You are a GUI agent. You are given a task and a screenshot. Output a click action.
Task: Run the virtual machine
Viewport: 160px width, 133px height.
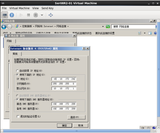tap(21, 15)
